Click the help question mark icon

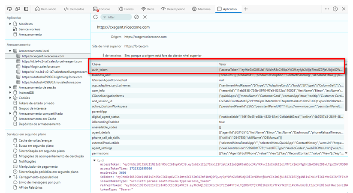pyautogui.click(x=335, y=9)
